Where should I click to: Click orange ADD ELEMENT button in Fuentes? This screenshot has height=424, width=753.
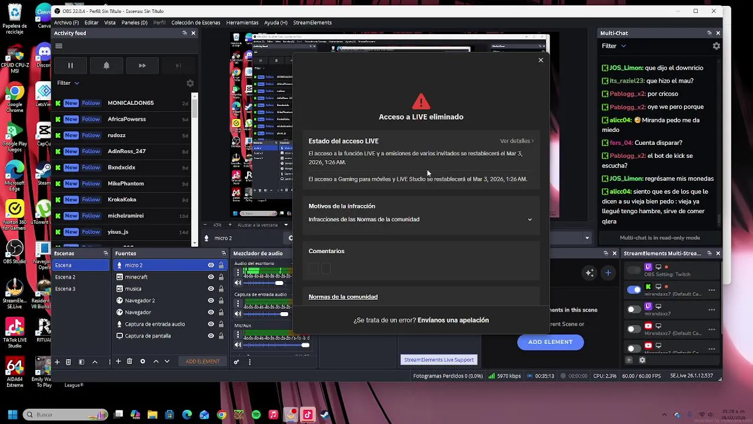point(202,362)
